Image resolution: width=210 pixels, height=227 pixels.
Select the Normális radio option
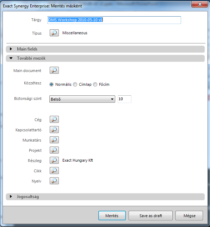[51, 84]
